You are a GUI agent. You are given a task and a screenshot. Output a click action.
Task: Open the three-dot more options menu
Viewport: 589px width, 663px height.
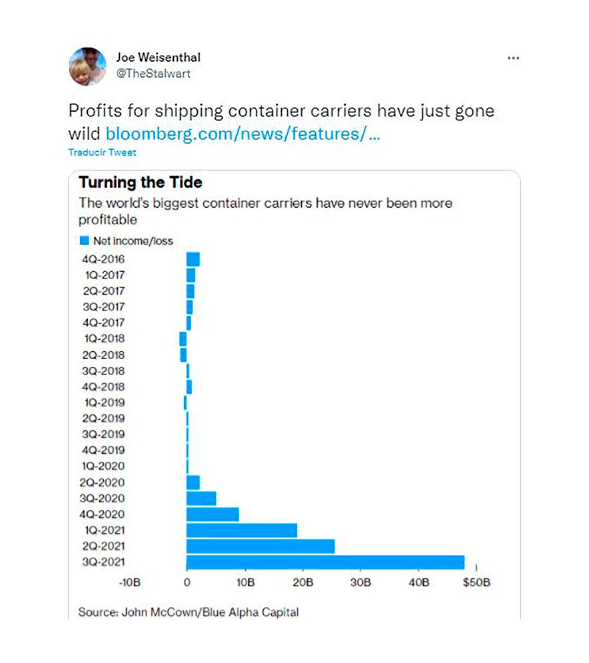pyautogui.click(x=513, y=58)
